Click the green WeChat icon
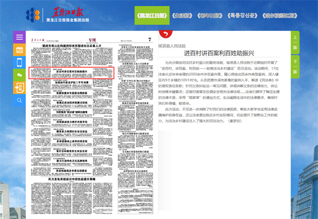The image size is (318, 219). click(20, 75)
